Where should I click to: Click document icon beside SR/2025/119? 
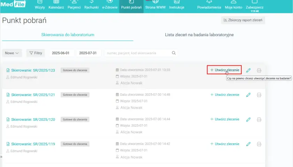[8, 144]
